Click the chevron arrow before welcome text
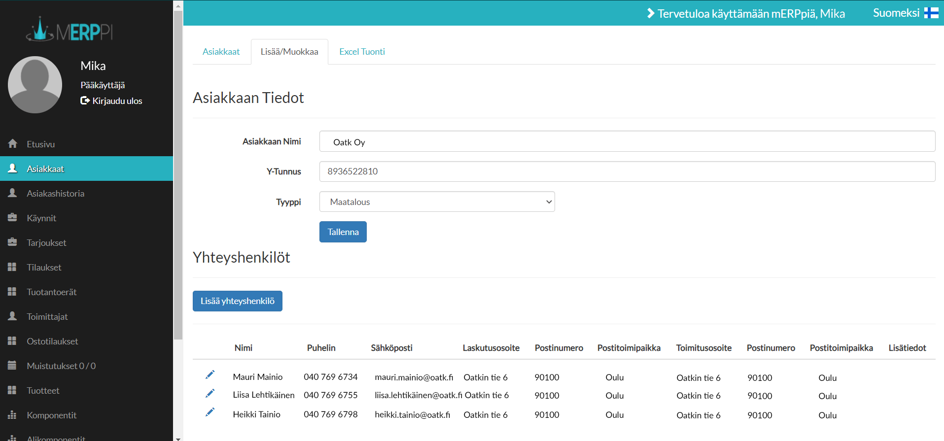Viewport: 944px width, 441px height. point(651,13)
